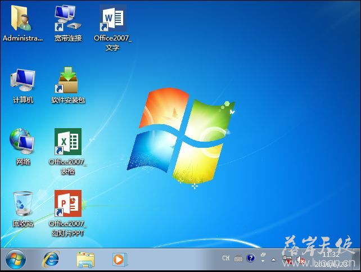Image resolution: width=361 pixels, height=272 pixels.
Task: Click the CH input language indicator
Action: click(226, 258)
